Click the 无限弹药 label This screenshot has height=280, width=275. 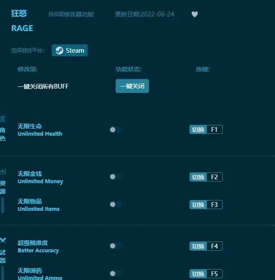point(30,270)
